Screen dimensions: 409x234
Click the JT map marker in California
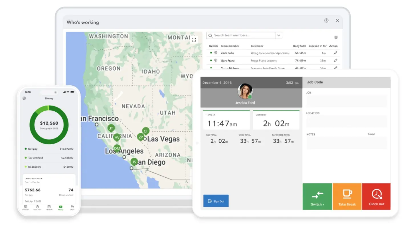pyautogui.click(x=111, y=128)
